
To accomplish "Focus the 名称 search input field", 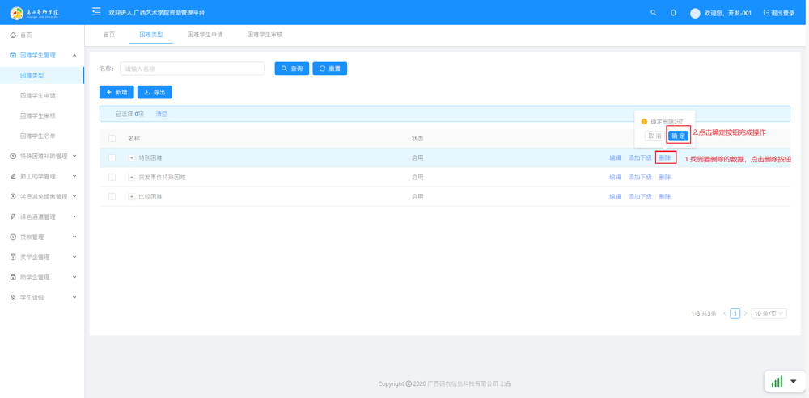I will coord(192,69).
